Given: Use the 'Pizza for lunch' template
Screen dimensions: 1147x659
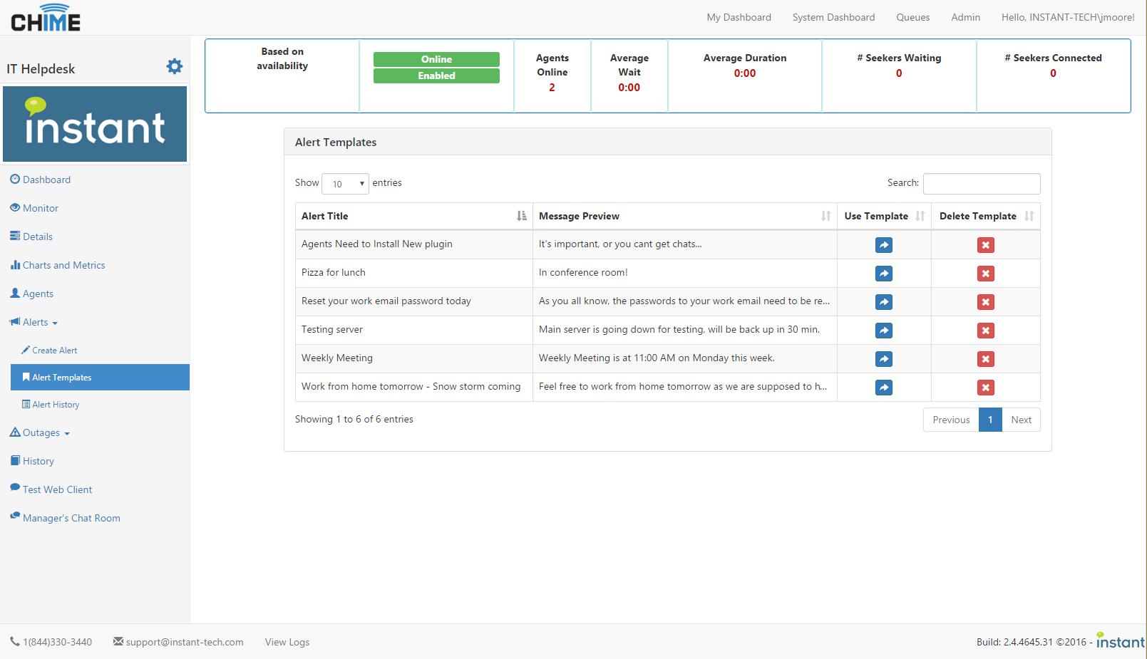Looking at the screenshot, I should pos(884,274).
